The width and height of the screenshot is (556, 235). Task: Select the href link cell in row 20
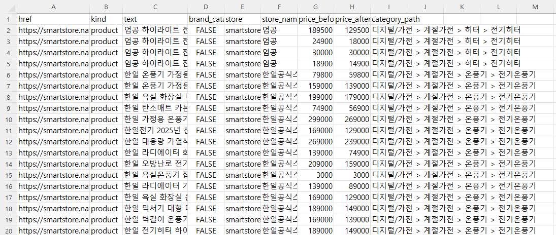click(x=53, y=231)
